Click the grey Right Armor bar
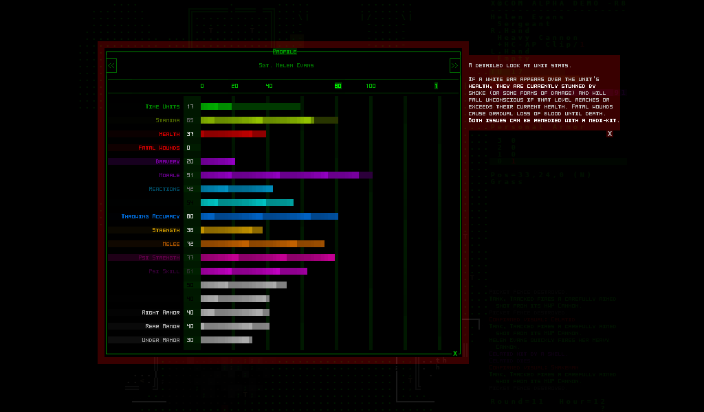704x412 pixels. coord(235,312)
